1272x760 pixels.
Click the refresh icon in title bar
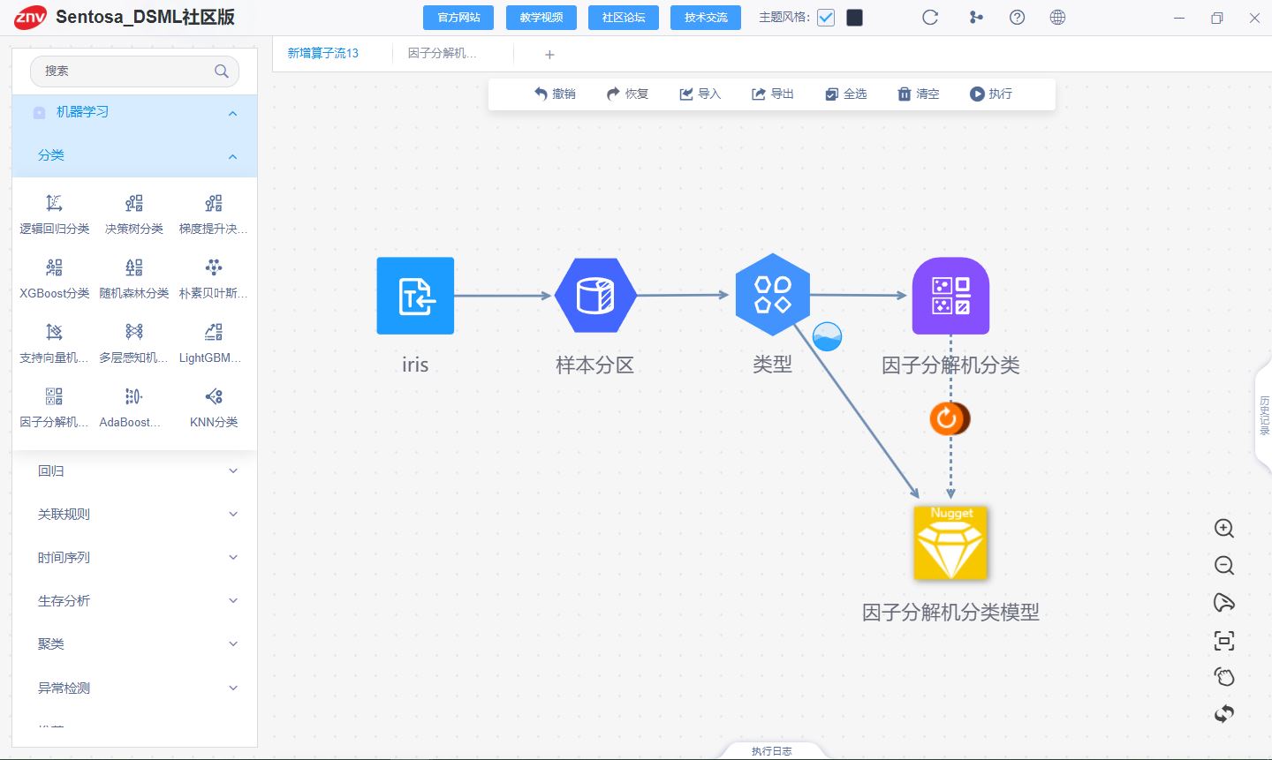pos(930,17)
